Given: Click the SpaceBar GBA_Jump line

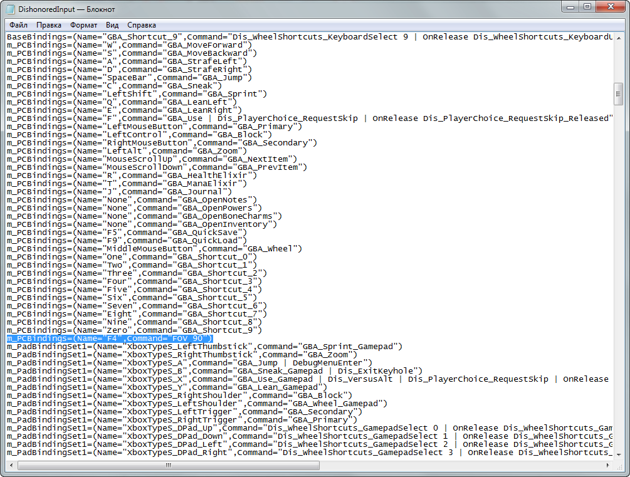Looking at the screenshot, I should (129, 78).
